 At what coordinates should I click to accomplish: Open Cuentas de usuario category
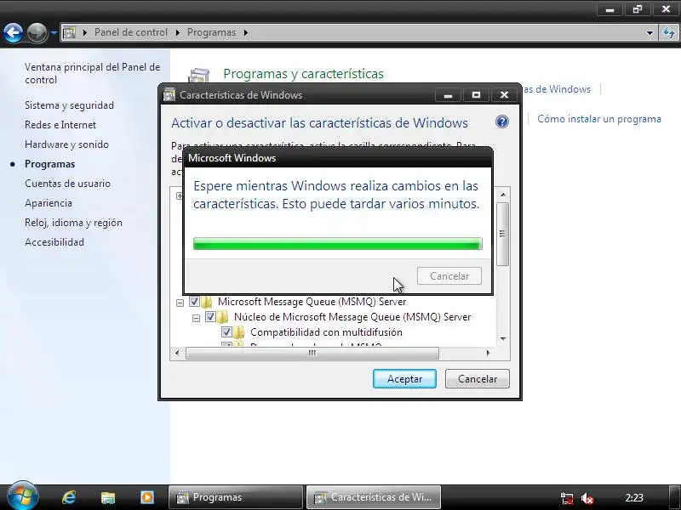[67, 184]
